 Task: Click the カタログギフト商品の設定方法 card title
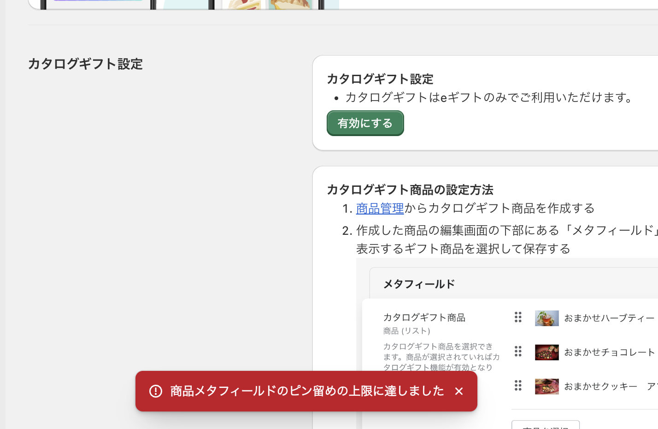point(410,190)
